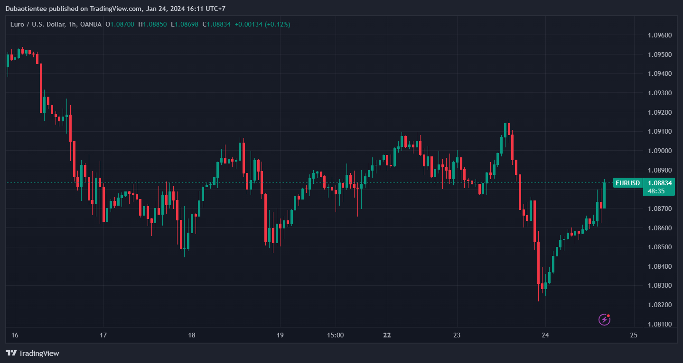
Task: Click the +0.00134 (+0.12%) change readout
Action: coord(262,24)
